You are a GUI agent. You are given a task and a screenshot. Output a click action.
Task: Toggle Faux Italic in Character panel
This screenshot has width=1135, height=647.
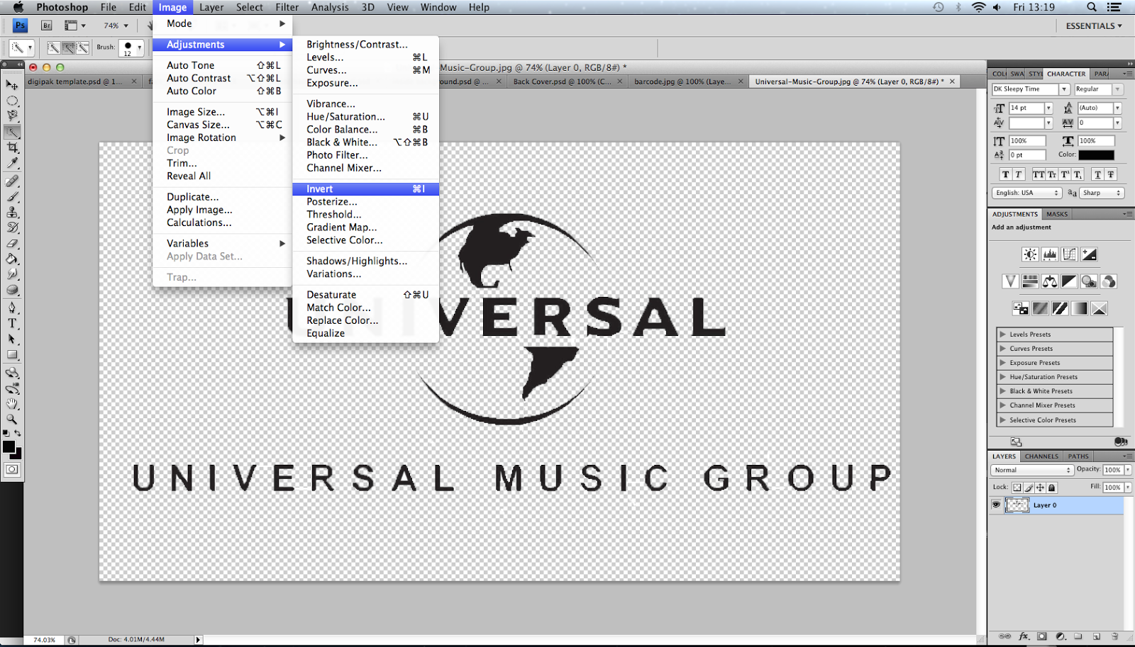pyautogui.click(x=1018, y=174)
